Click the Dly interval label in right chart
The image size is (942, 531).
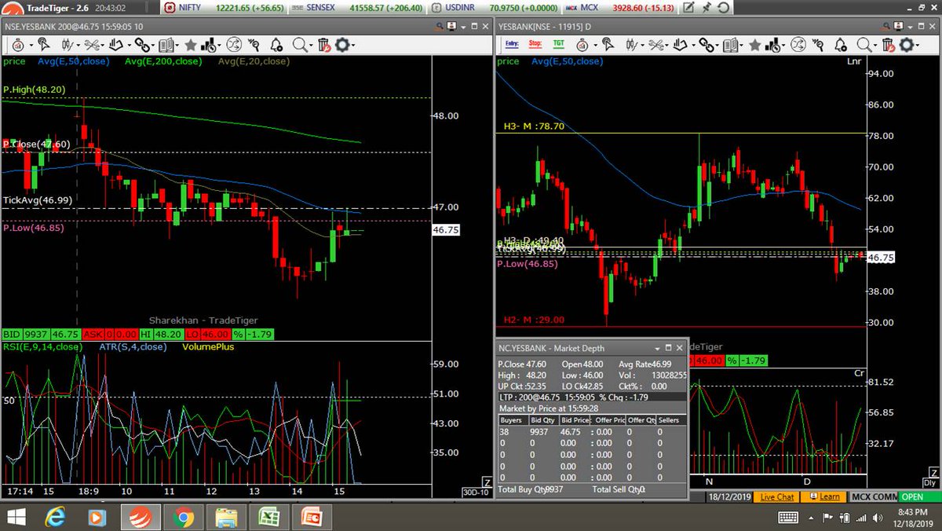(x=929, y=482)
